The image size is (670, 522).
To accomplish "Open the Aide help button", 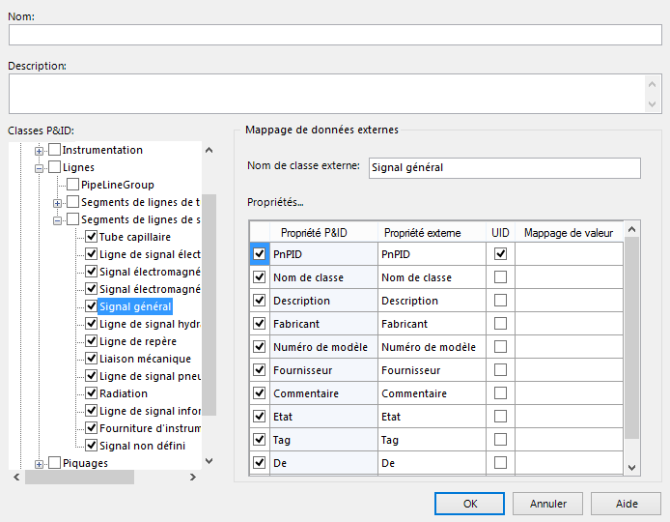I will click(627, 504).
